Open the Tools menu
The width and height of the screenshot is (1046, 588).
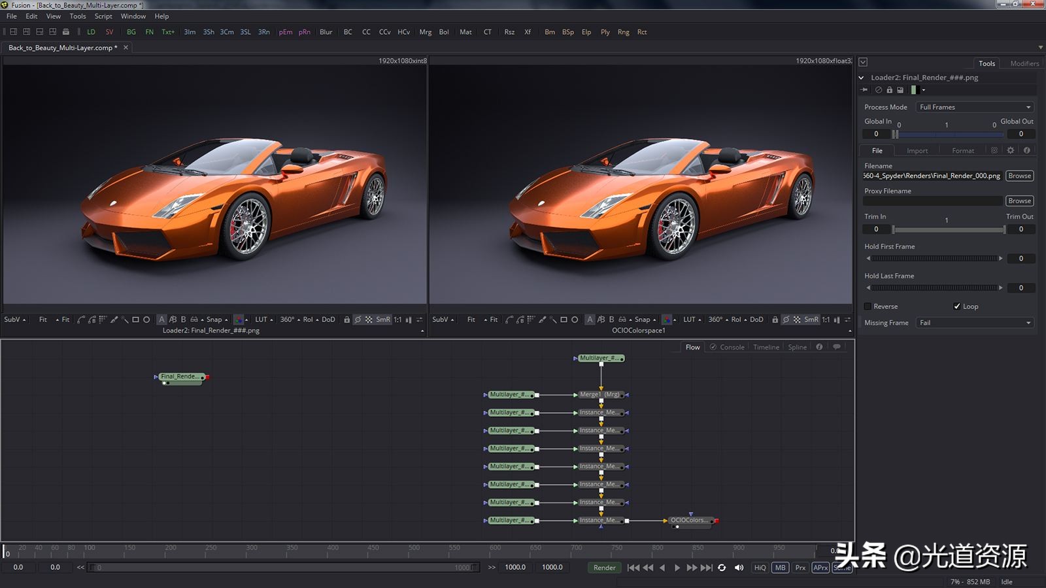click(x=78, y=16)
